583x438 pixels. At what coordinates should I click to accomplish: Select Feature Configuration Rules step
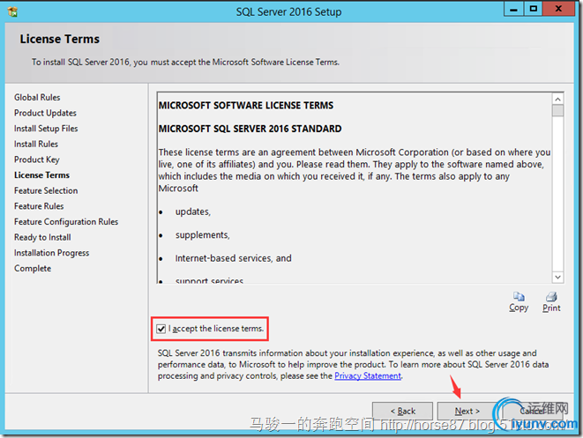tap(66, 222)
